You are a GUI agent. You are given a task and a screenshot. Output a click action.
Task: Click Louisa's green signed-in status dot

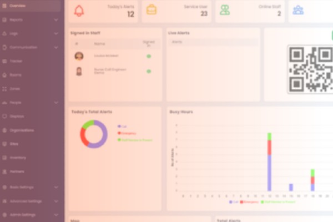tap(149, 56)
